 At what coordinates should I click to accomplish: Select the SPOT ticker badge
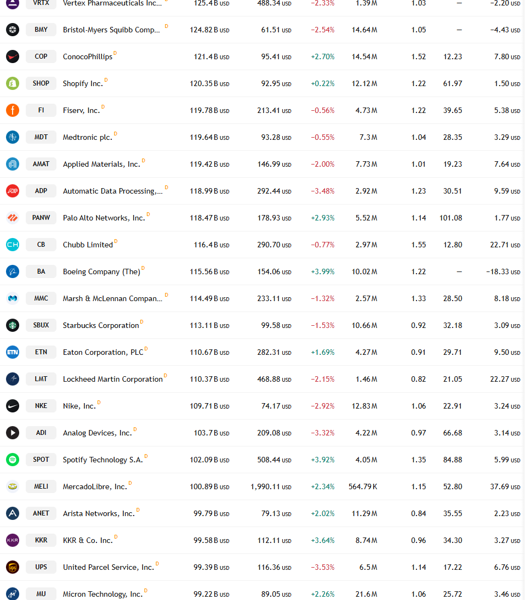41,460
